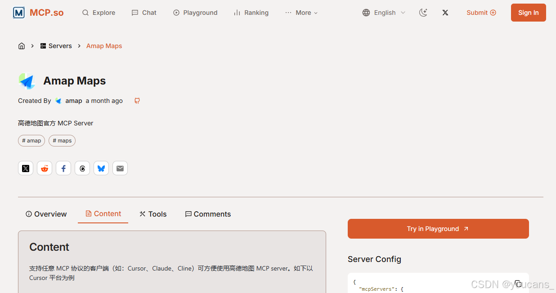Click the Server Config heading
The width and height of the screenshot is (556, 293).
(x=374, y=259)
